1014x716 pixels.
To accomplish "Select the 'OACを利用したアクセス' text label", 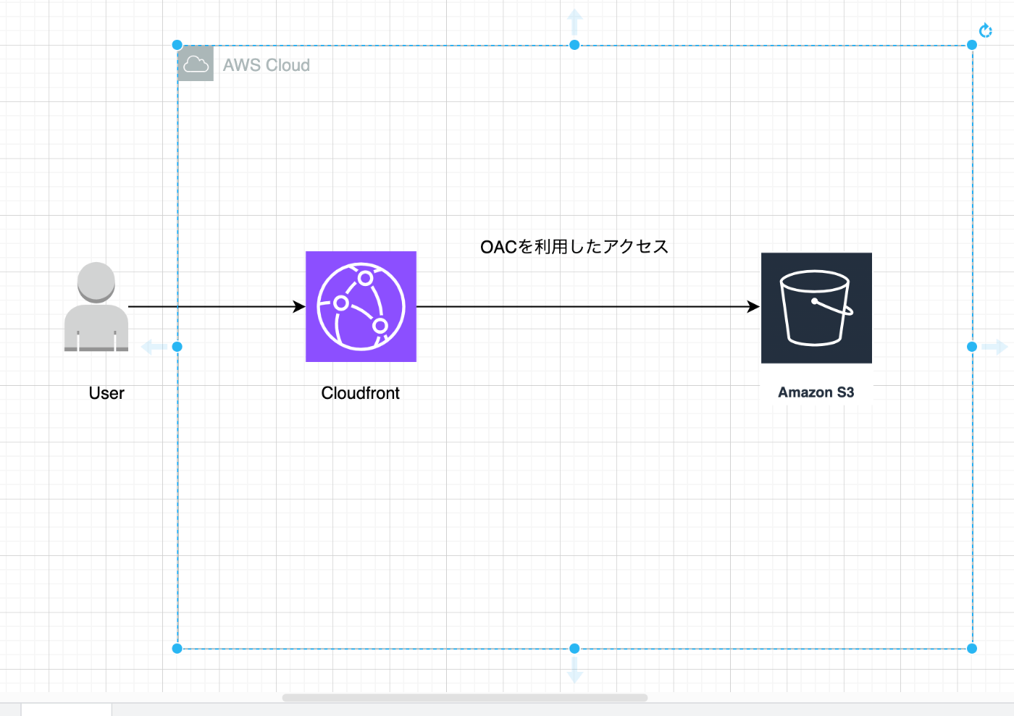I will pyautogui.click(x=574, y=247).
